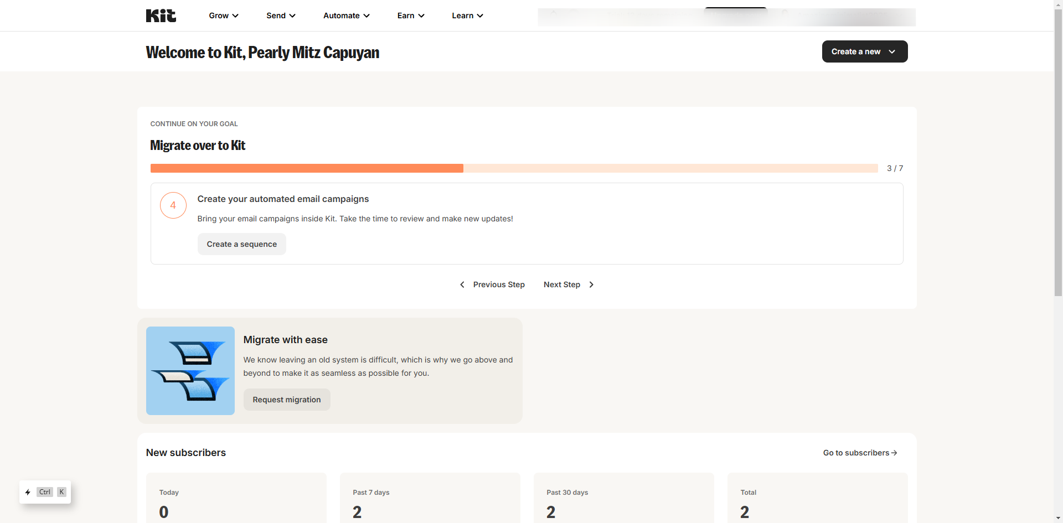Open the Earn menu

pos(410,15)
